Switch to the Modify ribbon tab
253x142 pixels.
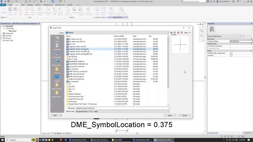[70, 5]
